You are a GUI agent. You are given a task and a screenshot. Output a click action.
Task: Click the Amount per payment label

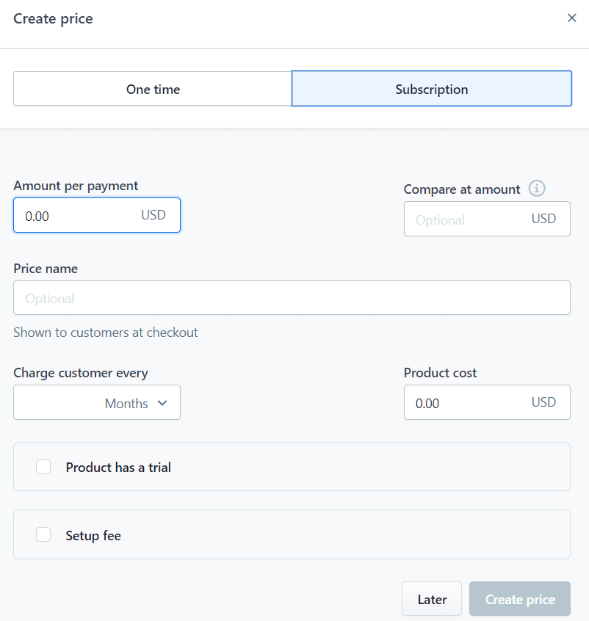[x=76, y=186]
